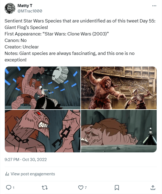Click the reply speech bubble icon
The width and height of the screenshot is (162, 194).
pyautogui.click(x=8, y=187)
